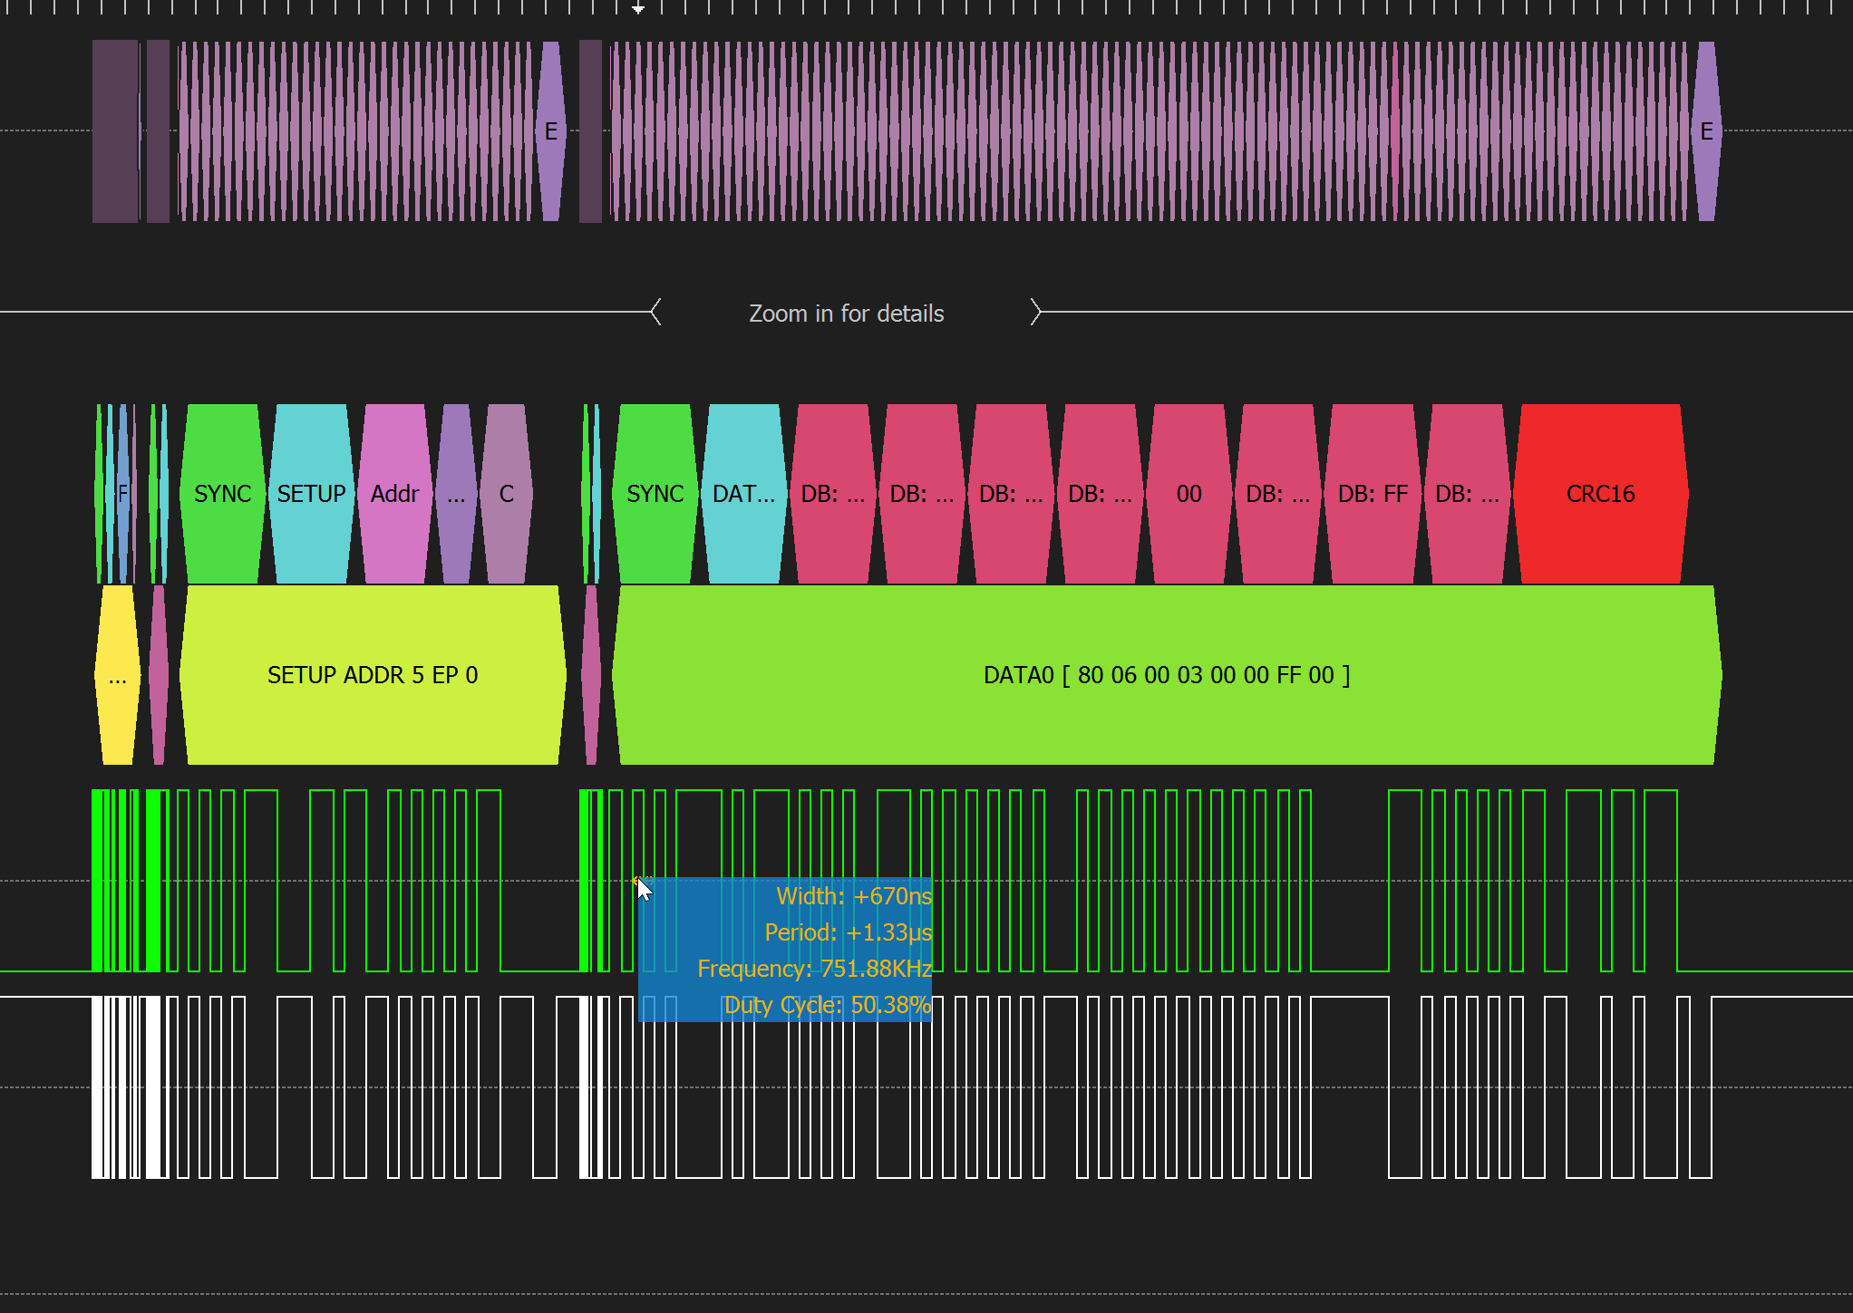
Task: Click the first purple E end marker
Action: [551, 131]
